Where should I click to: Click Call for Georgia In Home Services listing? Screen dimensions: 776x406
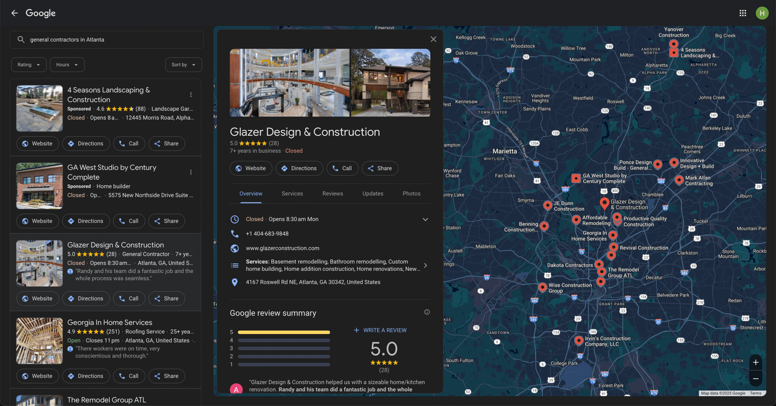[129, 376]
